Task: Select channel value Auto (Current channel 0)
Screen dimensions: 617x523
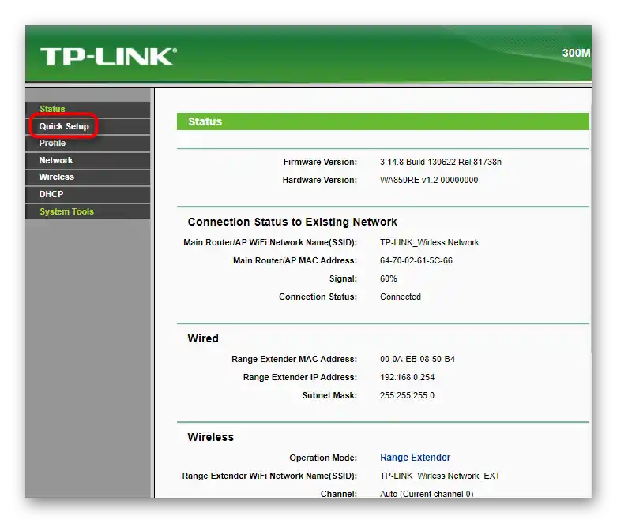Action: [x=427, y=494]
